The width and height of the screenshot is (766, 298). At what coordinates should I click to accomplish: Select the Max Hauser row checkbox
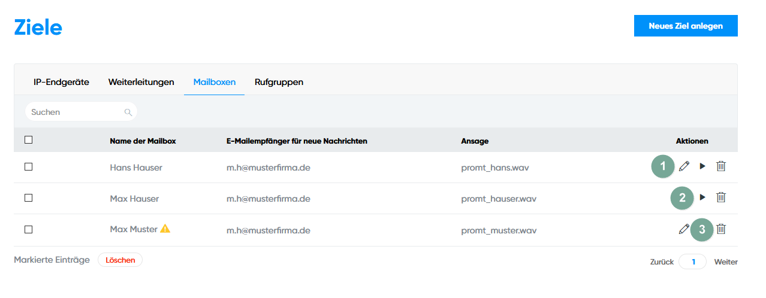click(28, 198)
